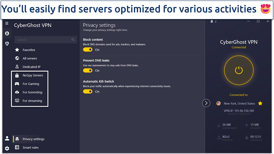The image size is (274, 154).
Task: Open the hamburger menu icon
Action: 7,23
